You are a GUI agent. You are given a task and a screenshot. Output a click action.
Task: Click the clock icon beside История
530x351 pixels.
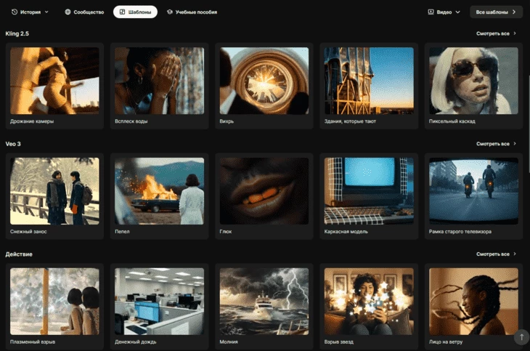[x=15, y=12]
